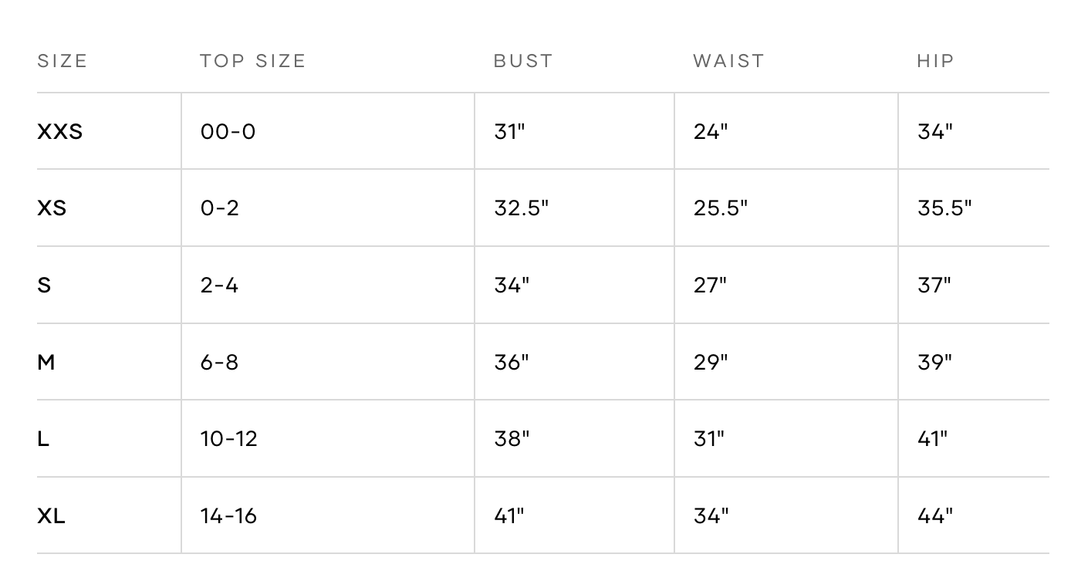Click the 38" bust value for L
Image resolution: width=1071 pixels, height=588 pixels.
(x=512, y=438)
